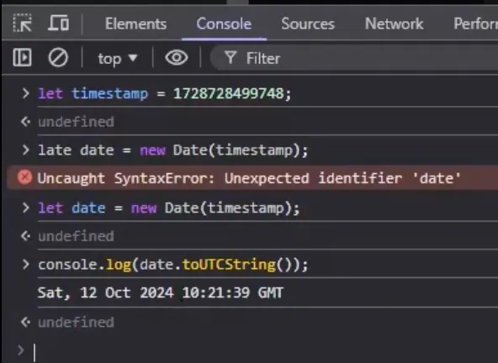Activate the inspect element picker icon
The width and height of the screenshot is (498, 363).
tap(22, 24)
